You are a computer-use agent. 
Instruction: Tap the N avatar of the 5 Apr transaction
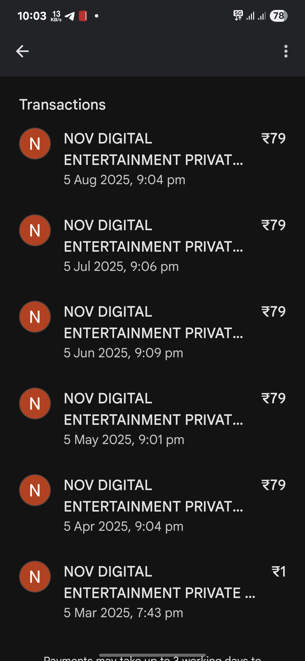(35, 490)
